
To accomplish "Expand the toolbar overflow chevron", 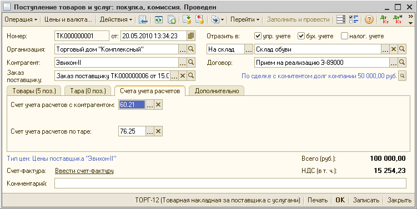I will 411,19.
